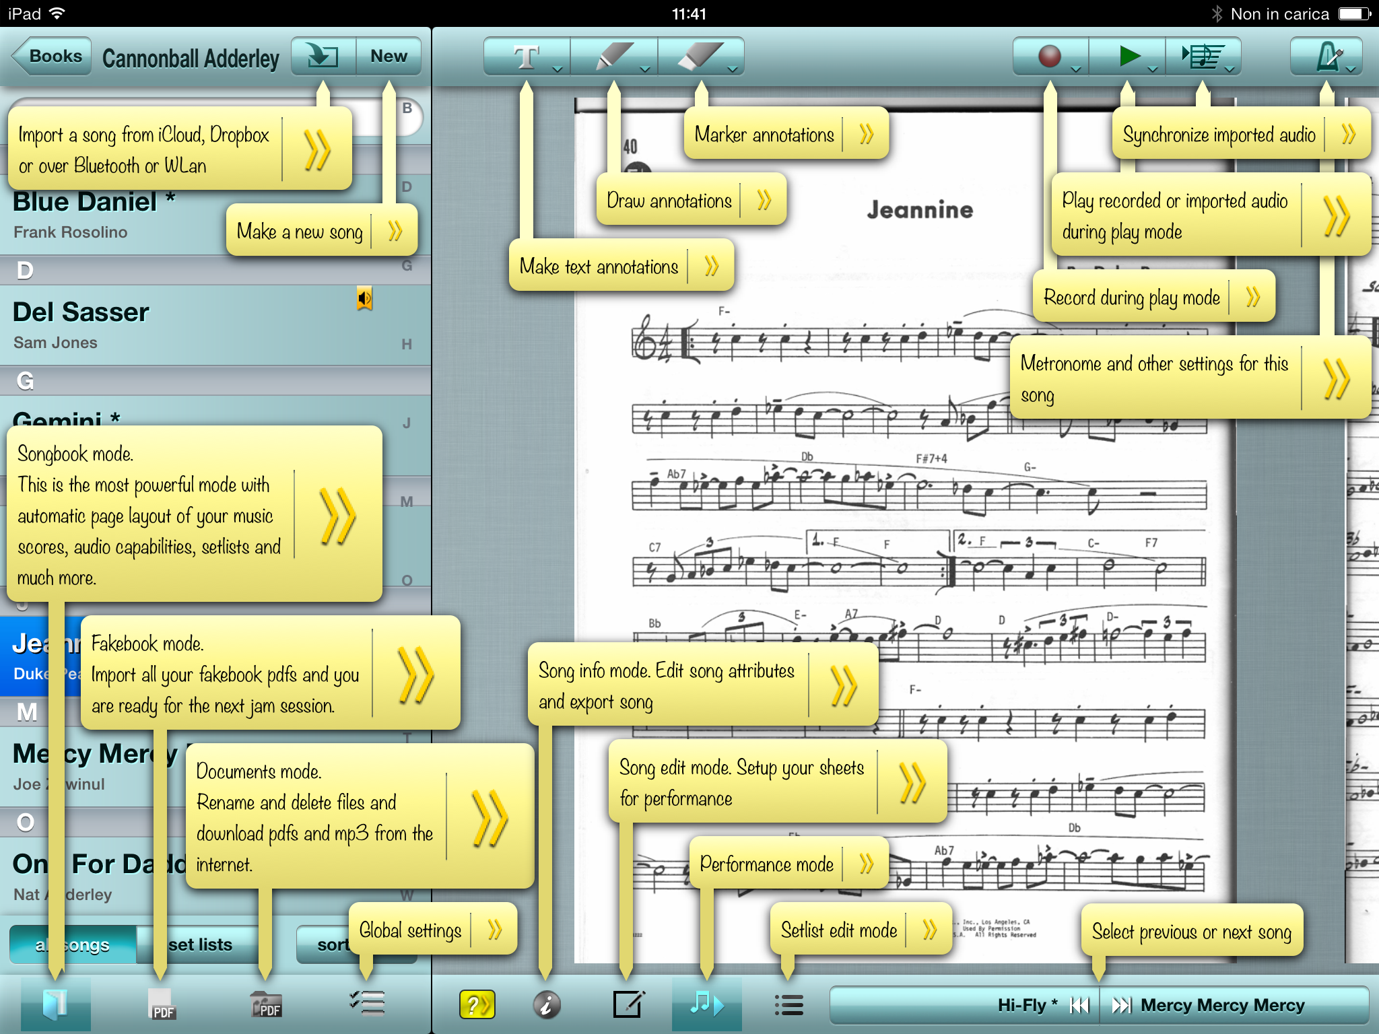Image resolution: width=1379 pixels, height=1034 pixels.
Task: Tap the battery indicator in status bar
Action: pos(1355,13)
